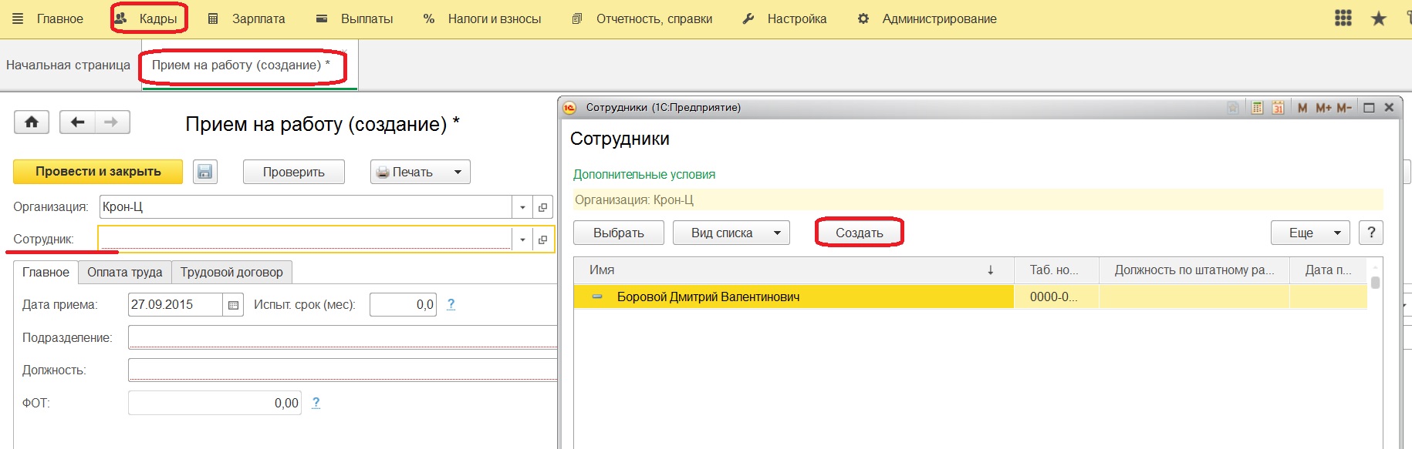Open the Сотрудник item card icon

coord(542,240)
